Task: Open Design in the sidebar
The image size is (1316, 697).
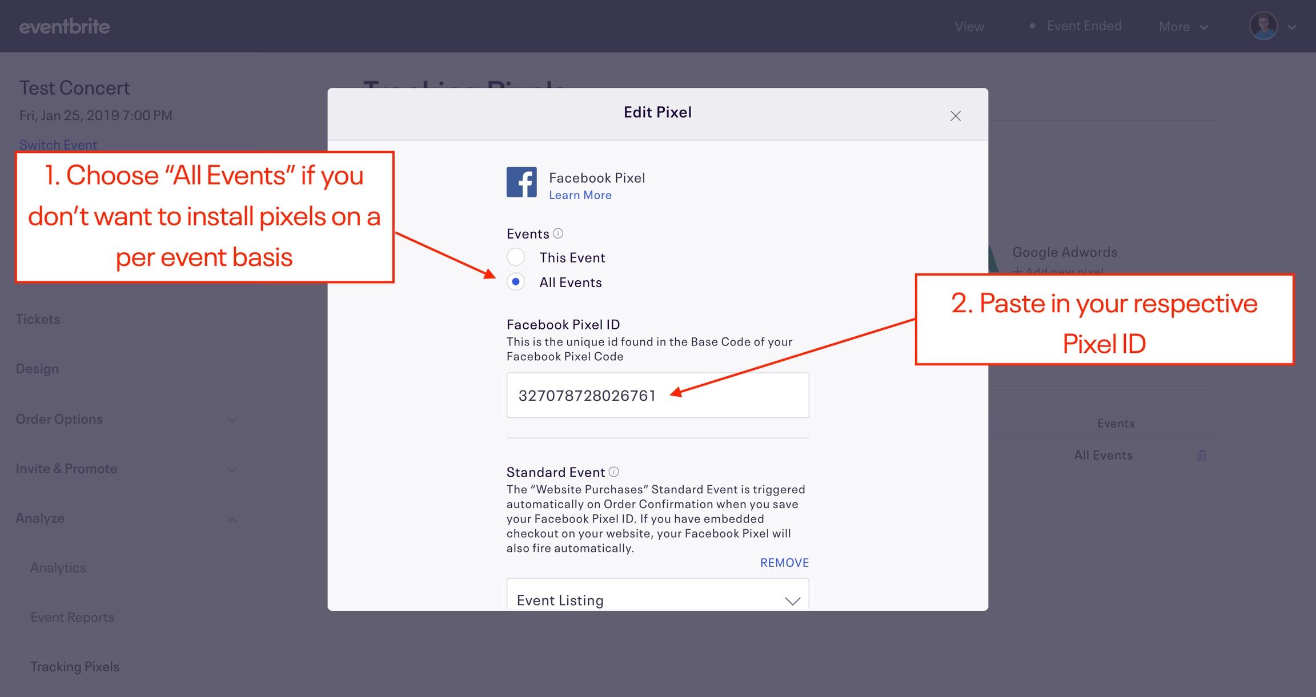Action: click(x=37, y=369)
